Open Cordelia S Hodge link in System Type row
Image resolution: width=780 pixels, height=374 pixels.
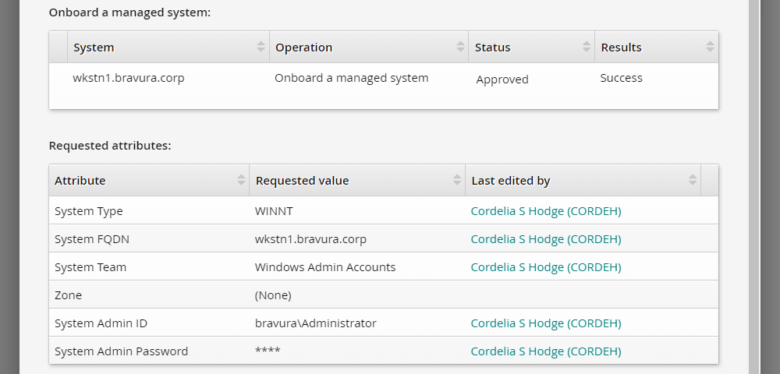(x=546, y=211)
